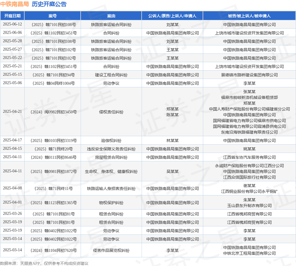Click the 案由 column header

click(x=111, y=16)
